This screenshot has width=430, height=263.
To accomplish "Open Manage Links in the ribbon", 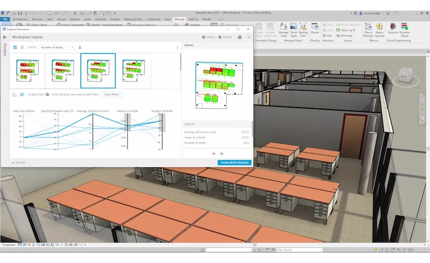I will click(x=283, y=30).
